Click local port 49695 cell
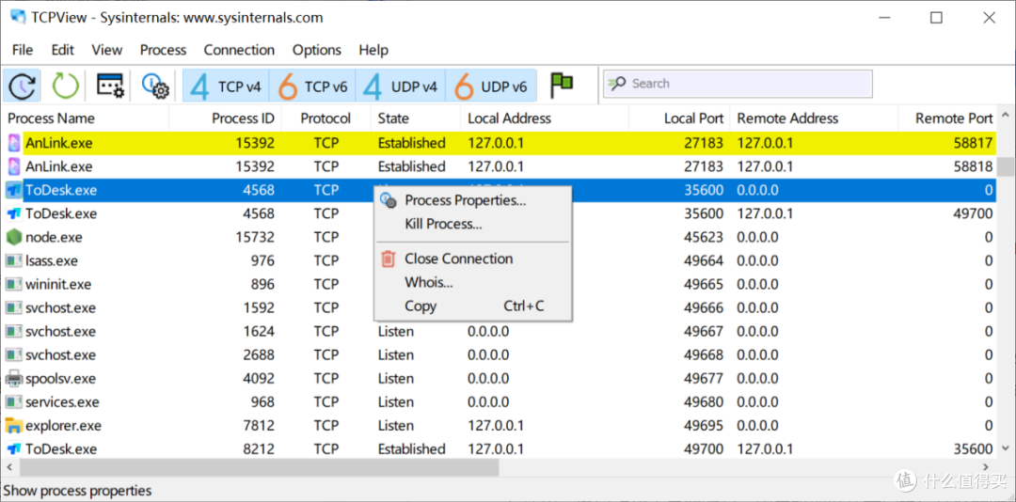This screenshot has height=502, width=1016. (703, 426)
